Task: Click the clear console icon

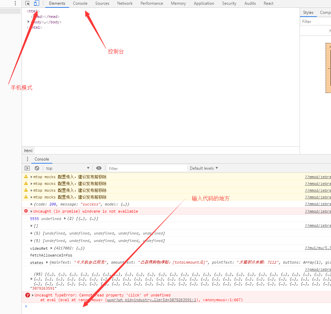Action: tap(37, 168)
